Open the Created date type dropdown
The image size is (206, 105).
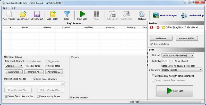(14, 66)
